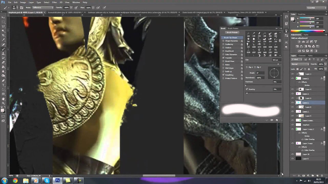Uncheck the Smoothing option
The image size is (328, 184).
(223, 75)
